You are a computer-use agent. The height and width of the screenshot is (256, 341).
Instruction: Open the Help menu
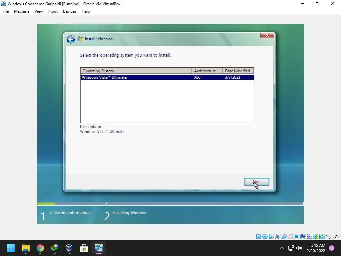[86, 11]
